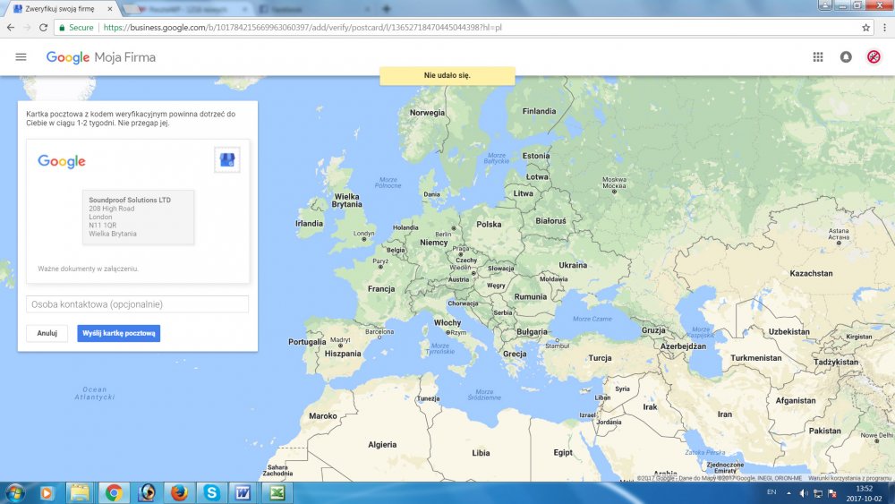This screenshot has height=504, width=895.
Task: Click the volume speaker tray icon
Action: [804, 493]
